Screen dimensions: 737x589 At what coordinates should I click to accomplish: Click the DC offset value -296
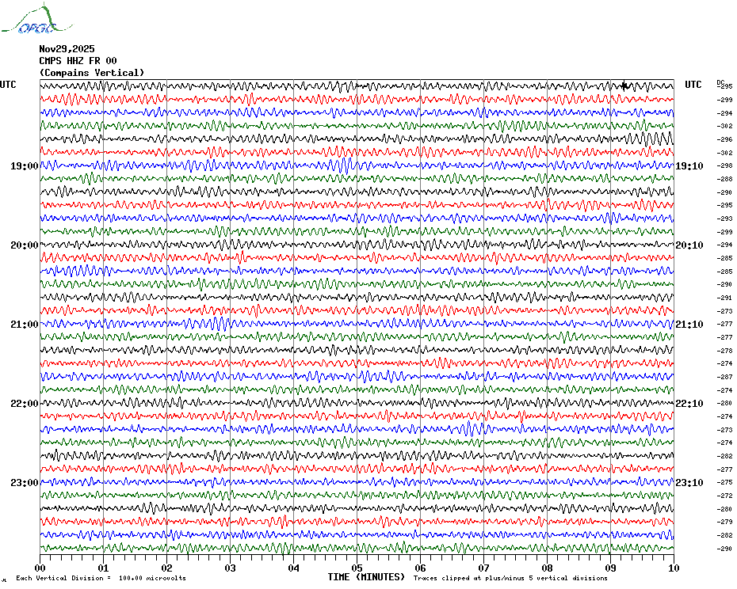pos(725,139)
